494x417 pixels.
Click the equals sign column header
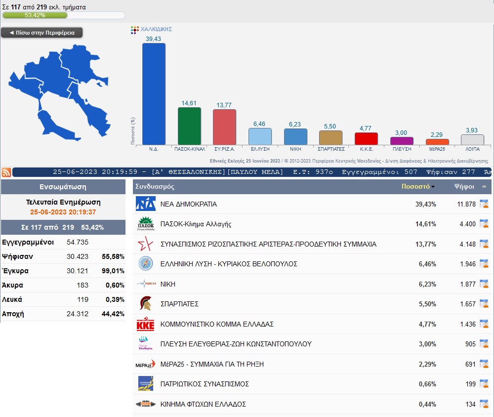[484, 187]
